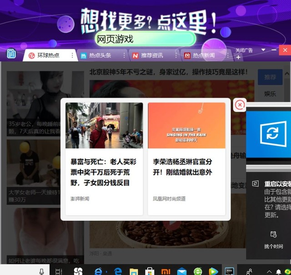Open options menu on 热点头条 tab
Viewport: 291px width, 275px height.
(x=124, y=55)
